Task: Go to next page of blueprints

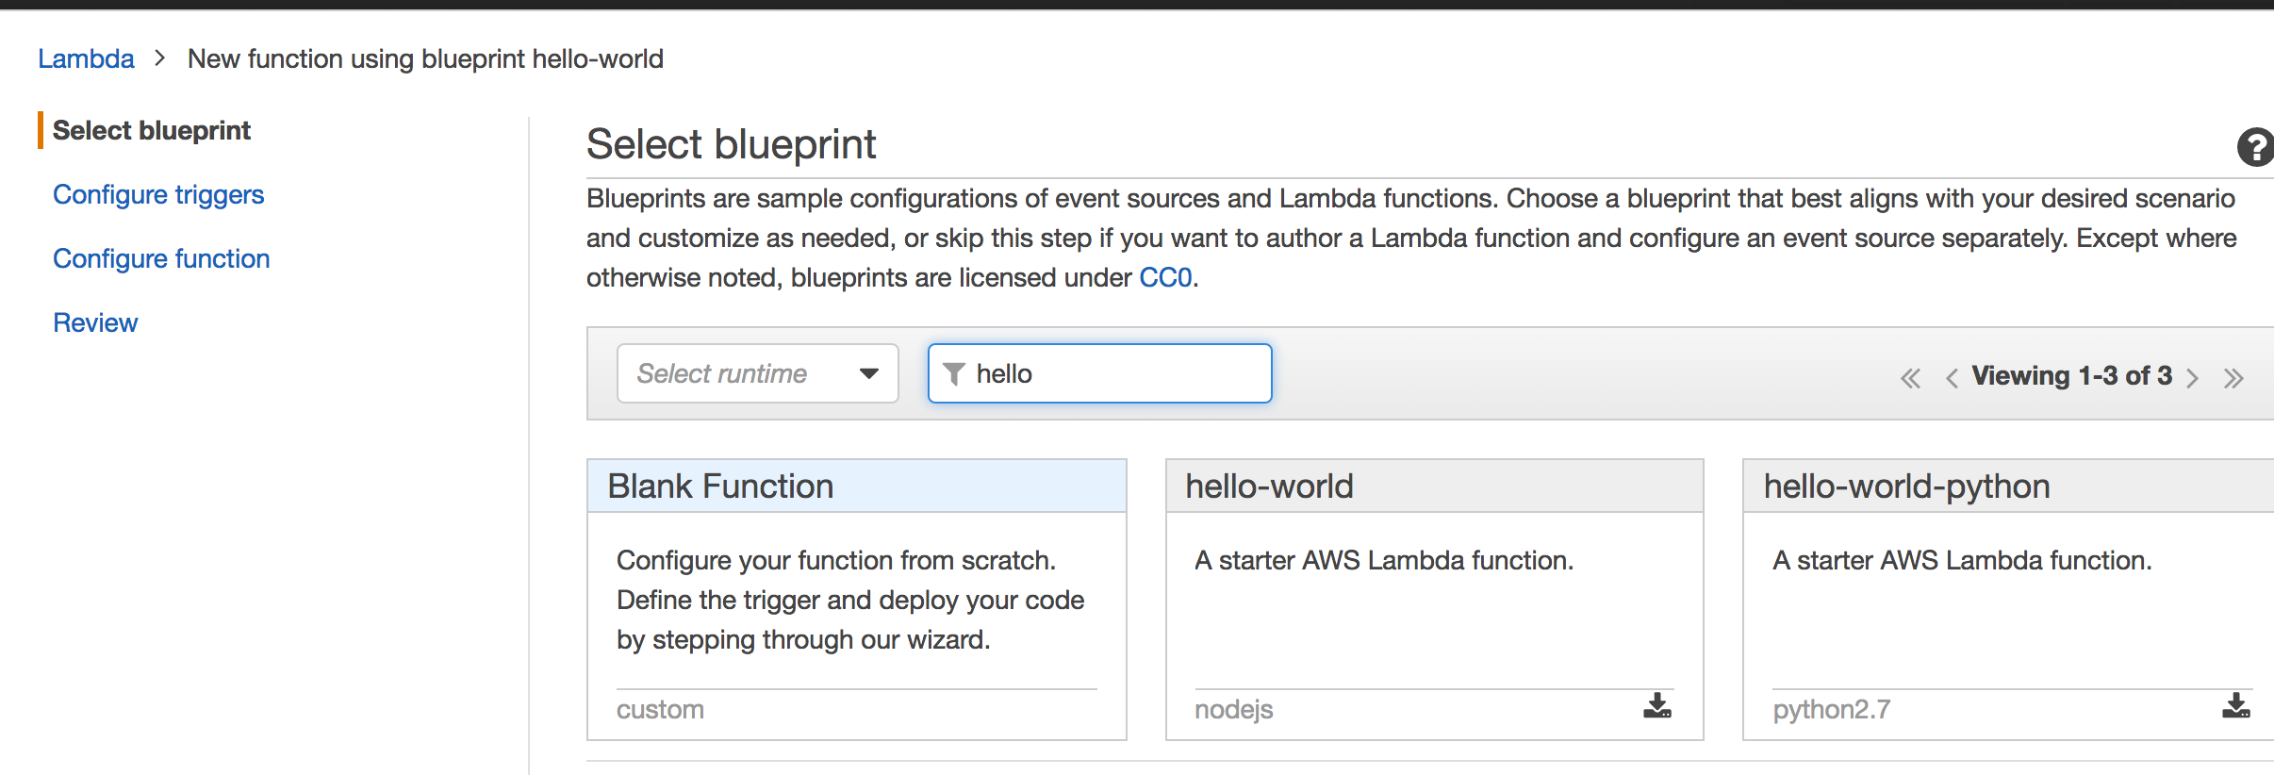Action: 2193,378
